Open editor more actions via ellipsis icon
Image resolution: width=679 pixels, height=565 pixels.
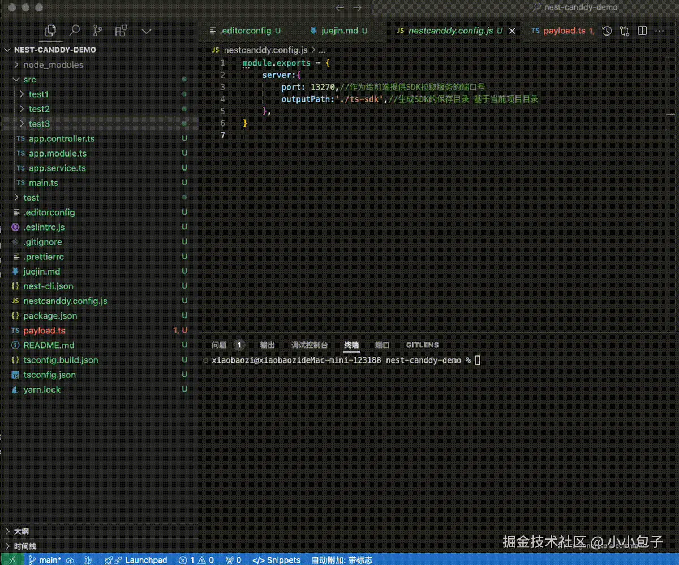pos(659,31)
